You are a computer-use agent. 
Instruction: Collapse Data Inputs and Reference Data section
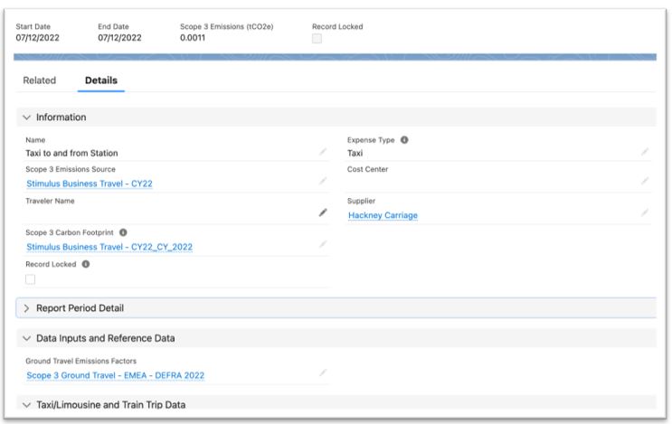click(x=26, y=338)
